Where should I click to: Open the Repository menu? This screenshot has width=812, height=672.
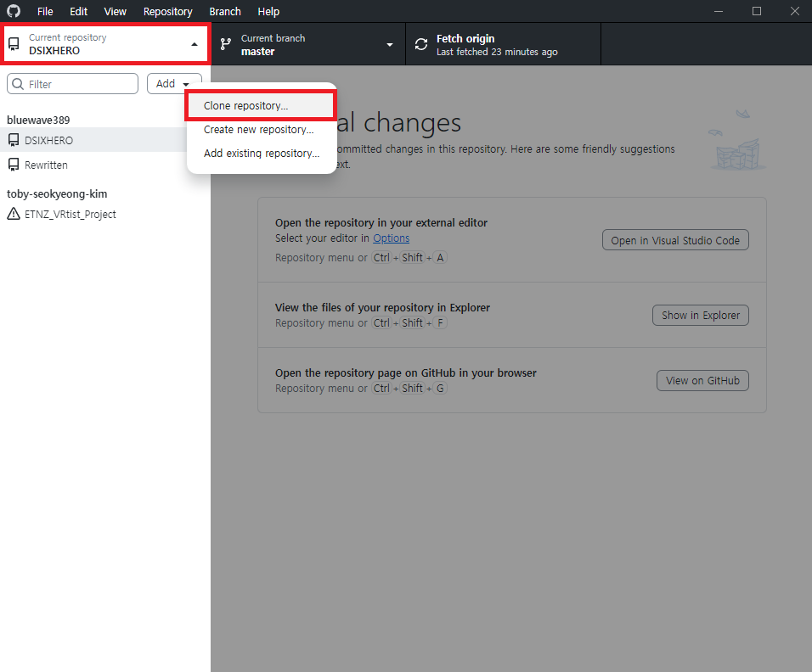tap(168, 11)
